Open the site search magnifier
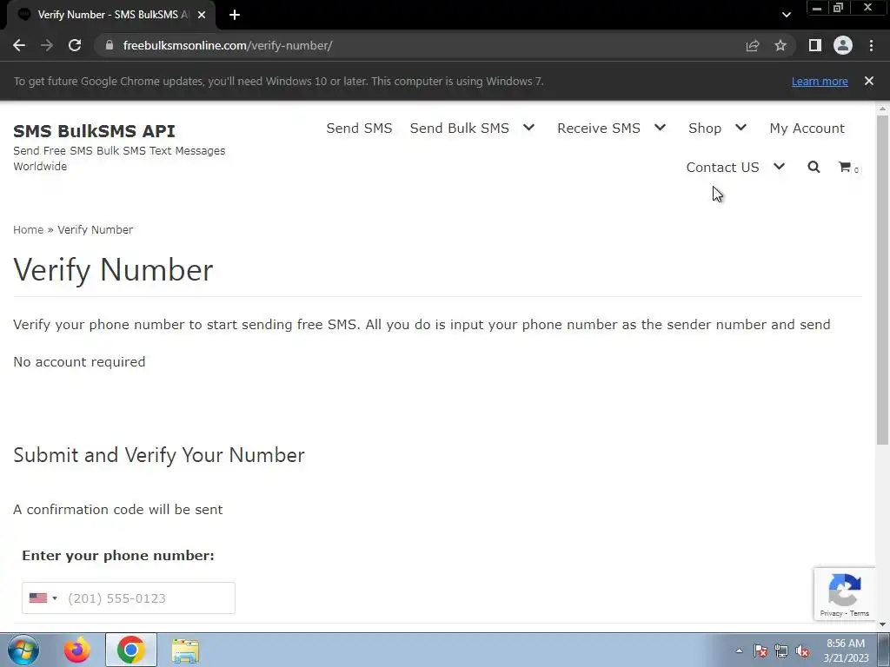This screenshot has width=890, height=667. 814,167
